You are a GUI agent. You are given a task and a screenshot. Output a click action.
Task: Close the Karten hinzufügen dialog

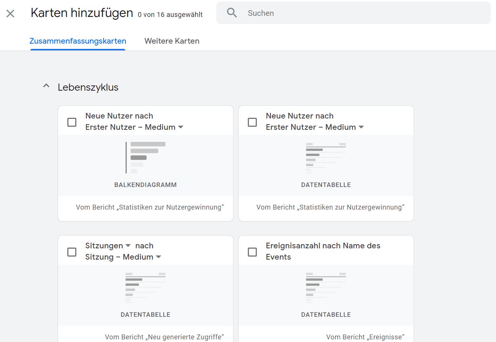click(x=10, y=13)
